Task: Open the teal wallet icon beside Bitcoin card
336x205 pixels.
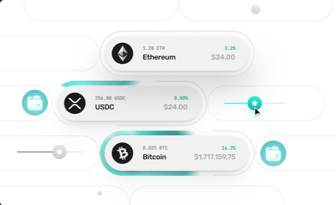Action: coord(273,153)
